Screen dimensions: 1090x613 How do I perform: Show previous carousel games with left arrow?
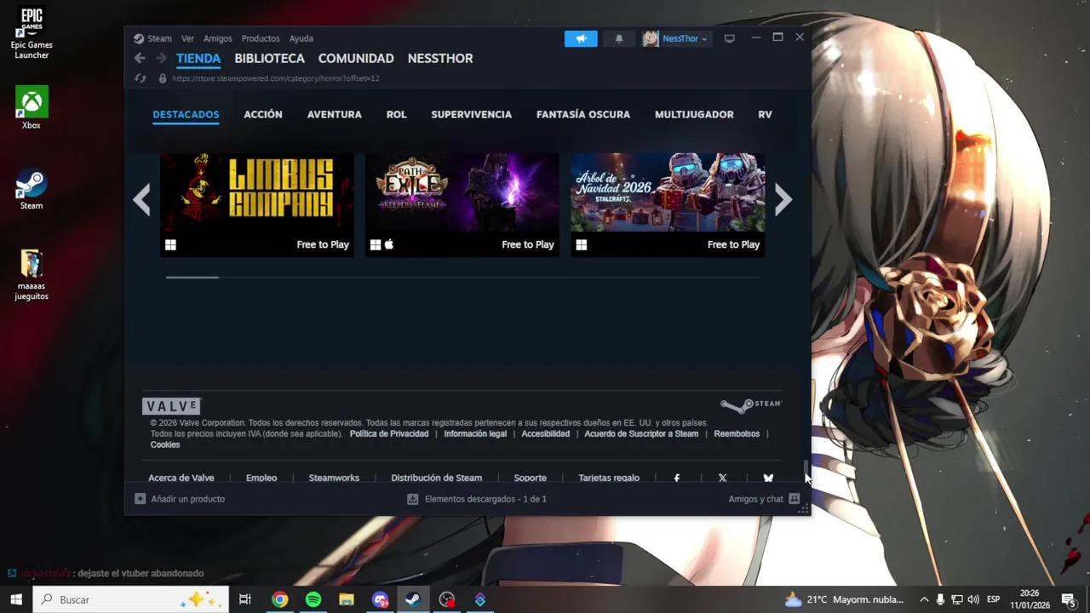pos(141,200)
